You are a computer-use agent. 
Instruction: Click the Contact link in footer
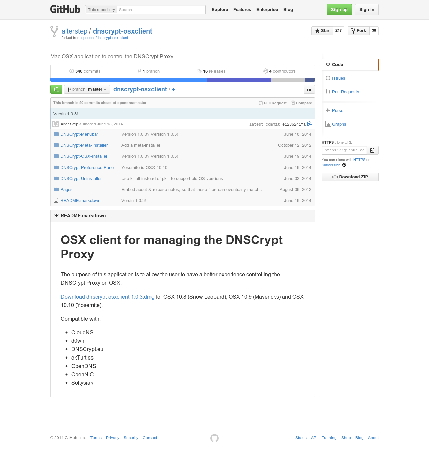150,438
